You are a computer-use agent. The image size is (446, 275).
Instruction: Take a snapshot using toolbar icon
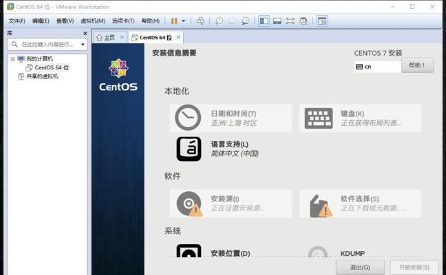pos(219,21)
